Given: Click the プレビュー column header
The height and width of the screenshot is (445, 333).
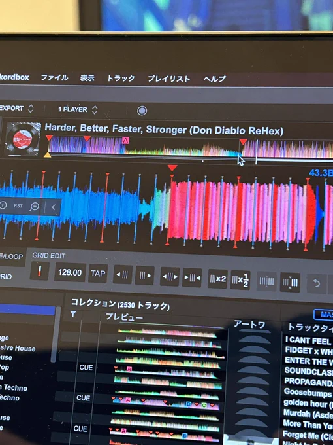Looking at the screenshot, I should pyautogui.click(x=124, y=317).
